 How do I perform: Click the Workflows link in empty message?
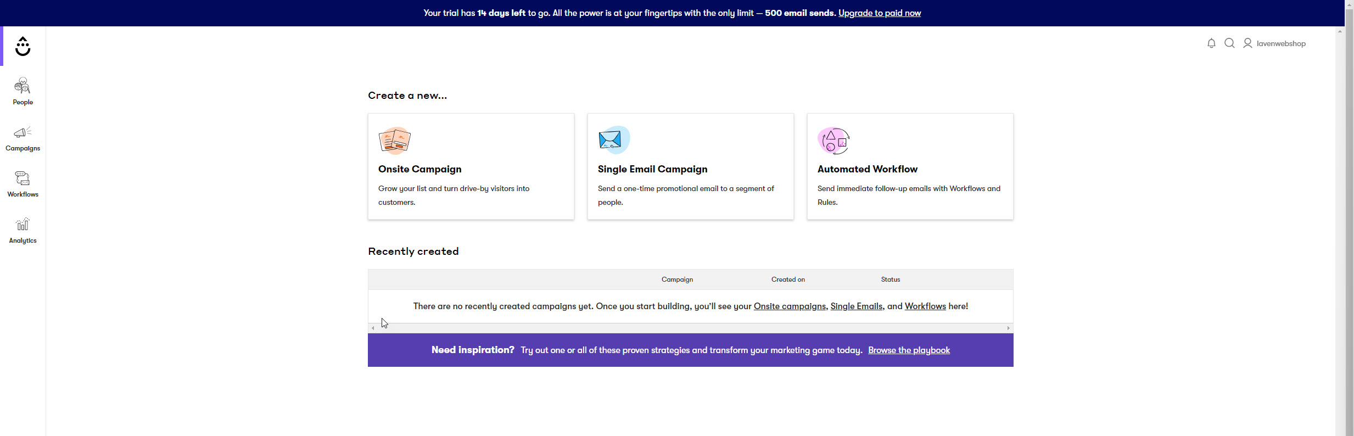coord(925,306)
